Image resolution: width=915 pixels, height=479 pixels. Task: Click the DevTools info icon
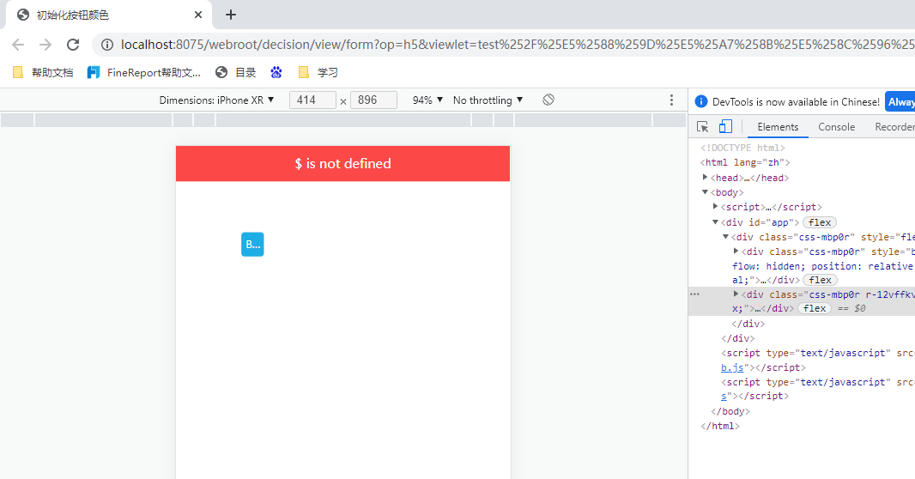coord(701,101)
